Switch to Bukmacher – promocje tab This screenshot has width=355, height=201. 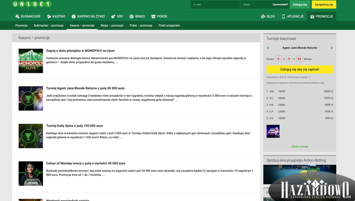(49, 25)
